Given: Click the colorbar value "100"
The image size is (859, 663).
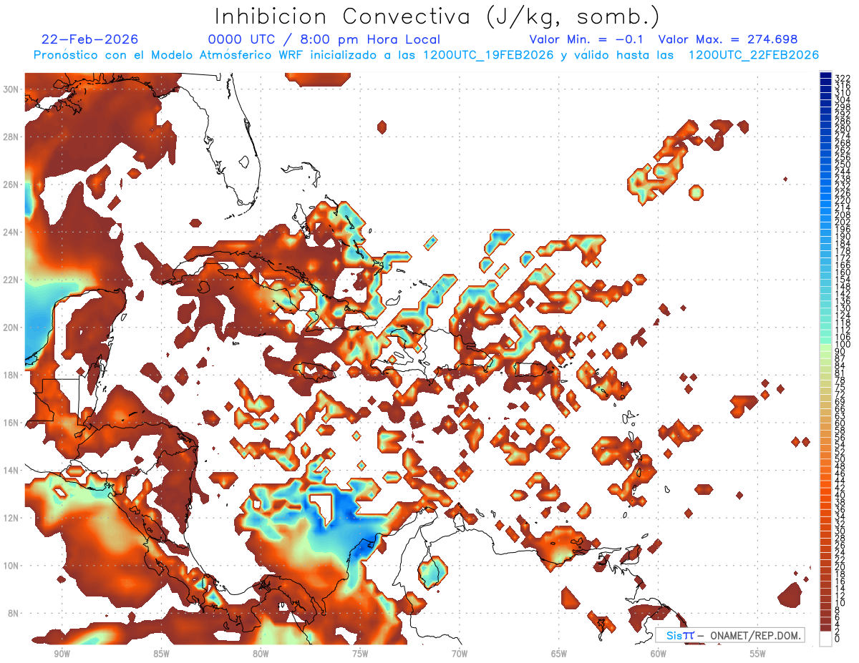Looking at the screenshot, I should [843, 345].
